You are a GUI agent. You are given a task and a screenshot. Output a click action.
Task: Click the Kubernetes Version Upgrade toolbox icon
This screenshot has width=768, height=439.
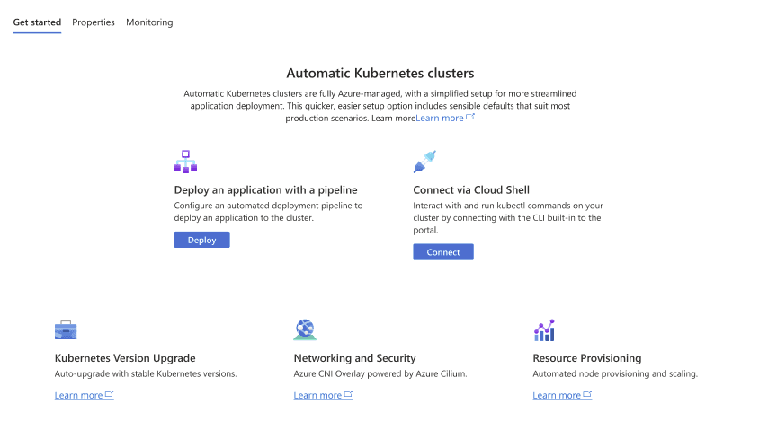(x=67, y=330)
